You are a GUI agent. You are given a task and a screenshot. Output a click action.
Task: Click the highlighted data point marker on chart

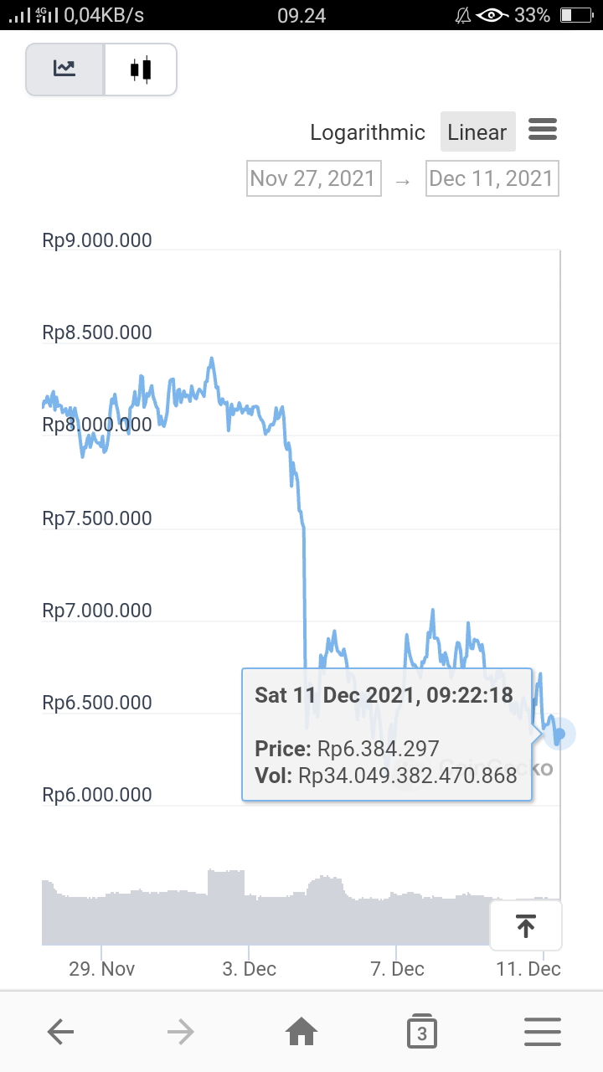pyautogui.click(x=559, y=734)
